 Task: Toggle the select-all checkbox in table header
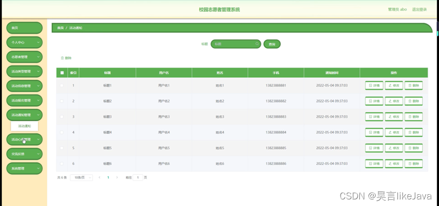click(x=62, y=73)
